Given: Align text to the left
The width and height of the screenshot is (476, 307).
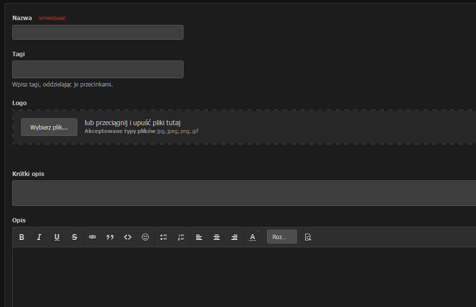Looking at the screenshot, I should coord(199,237).
